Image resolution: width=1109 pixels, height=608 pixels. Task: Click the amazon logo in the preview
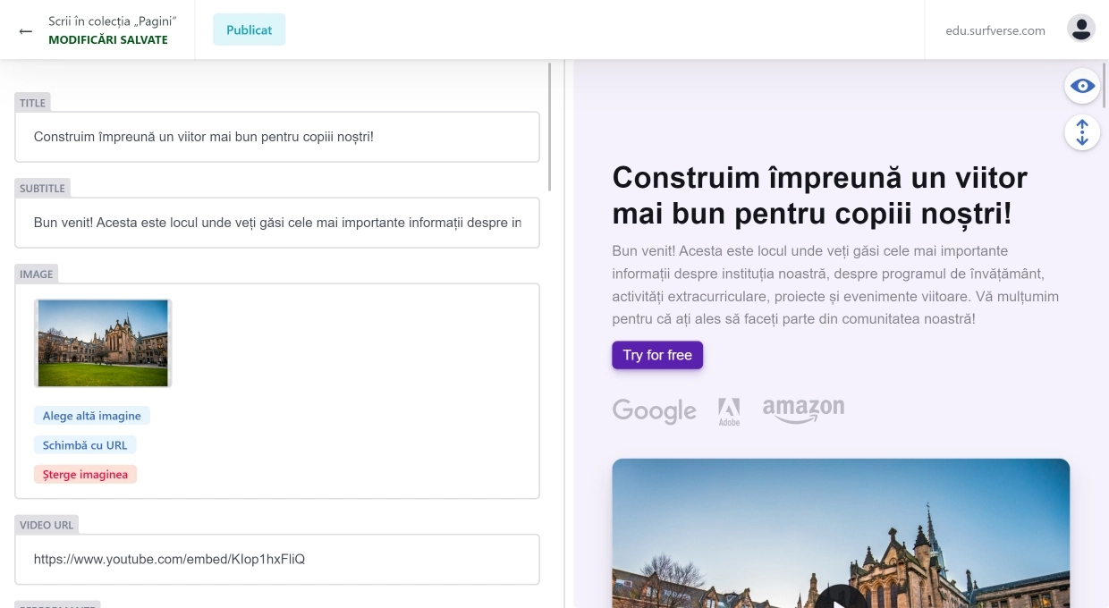pos(802,410)
